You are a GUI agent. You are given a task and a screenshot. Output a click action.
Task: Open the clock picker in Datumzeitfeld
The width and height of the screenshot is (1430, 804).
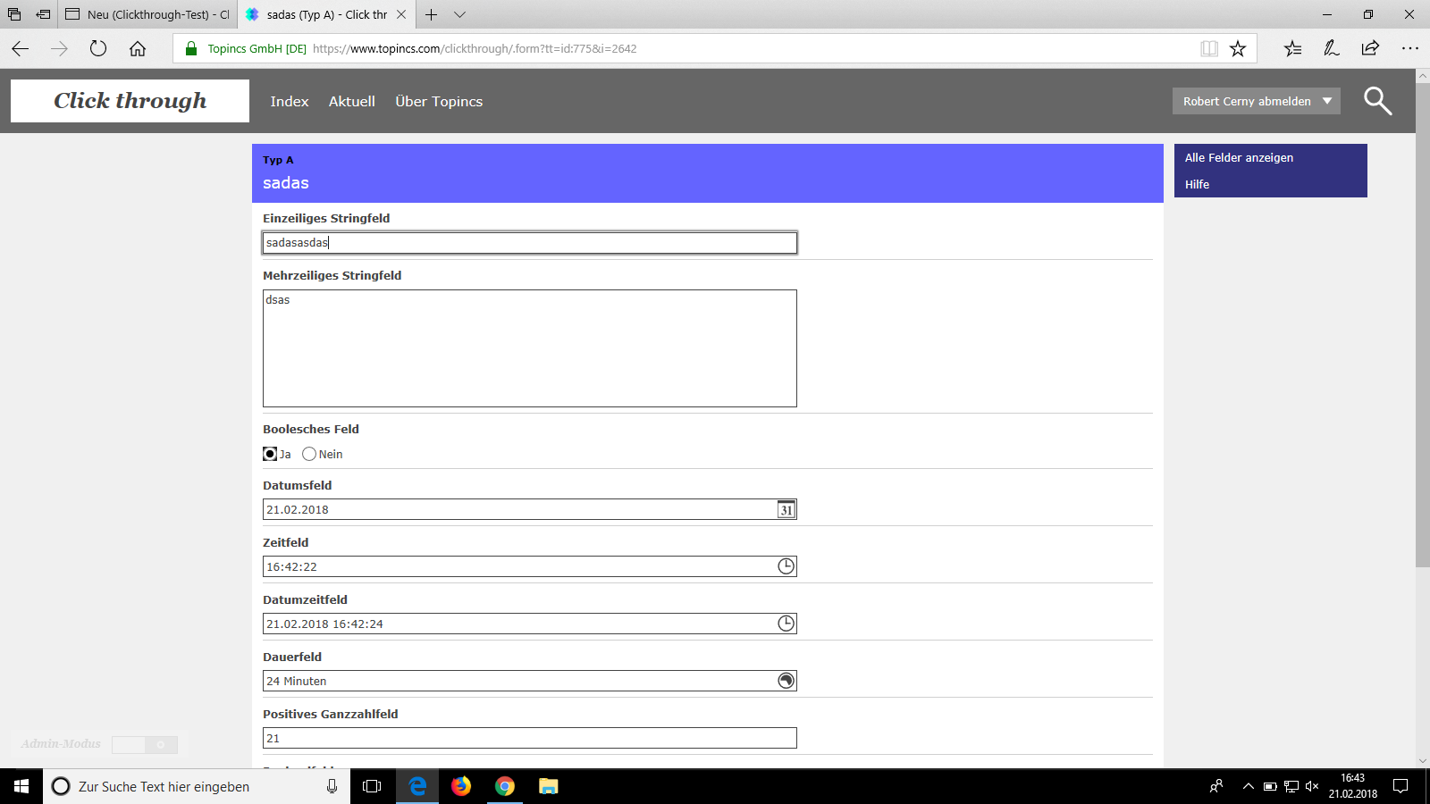coord(786,624)
